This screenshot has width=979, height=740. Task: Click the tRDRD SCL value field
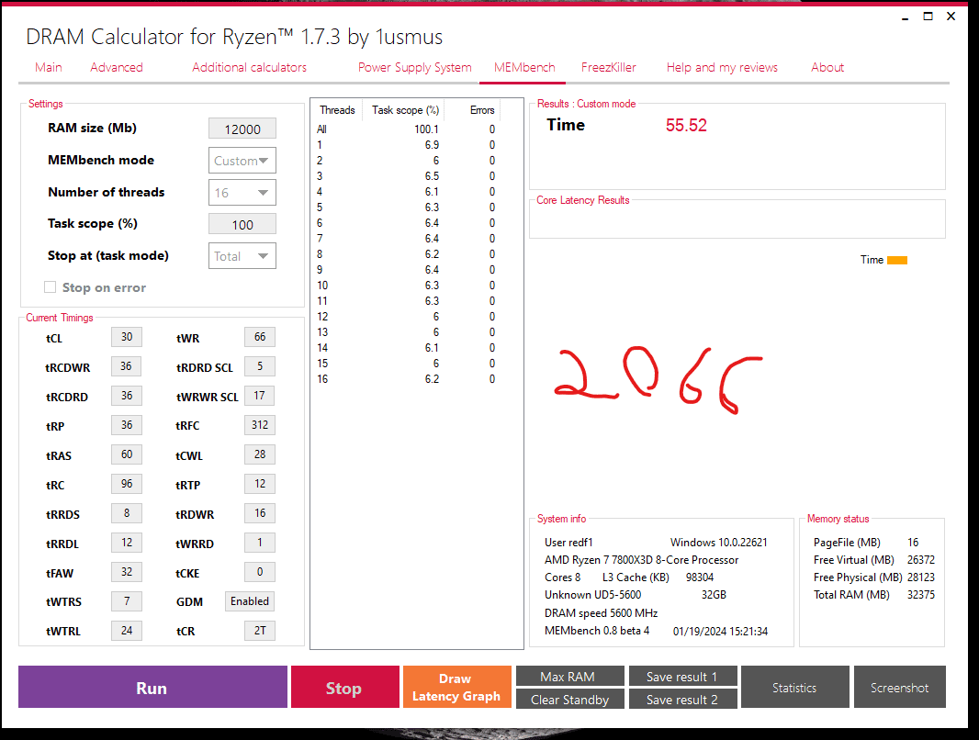(260, 366)
